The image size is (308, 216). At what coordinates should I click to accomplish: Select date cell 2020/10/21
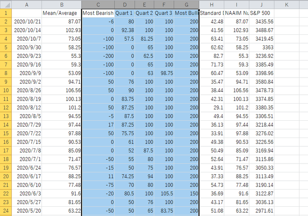(x=27, y=22)
